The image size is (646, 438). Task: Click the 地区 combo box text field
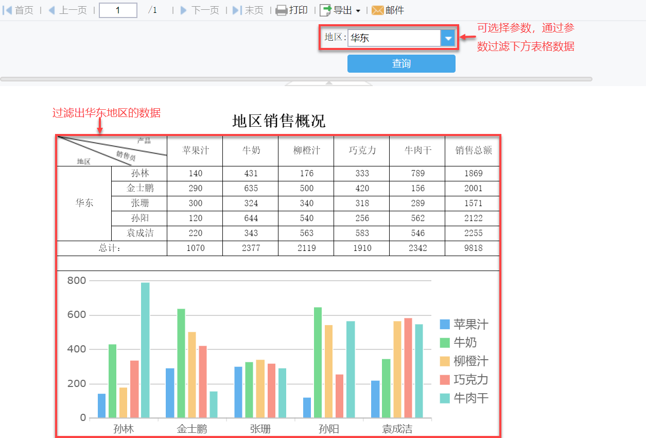(394, 38)
